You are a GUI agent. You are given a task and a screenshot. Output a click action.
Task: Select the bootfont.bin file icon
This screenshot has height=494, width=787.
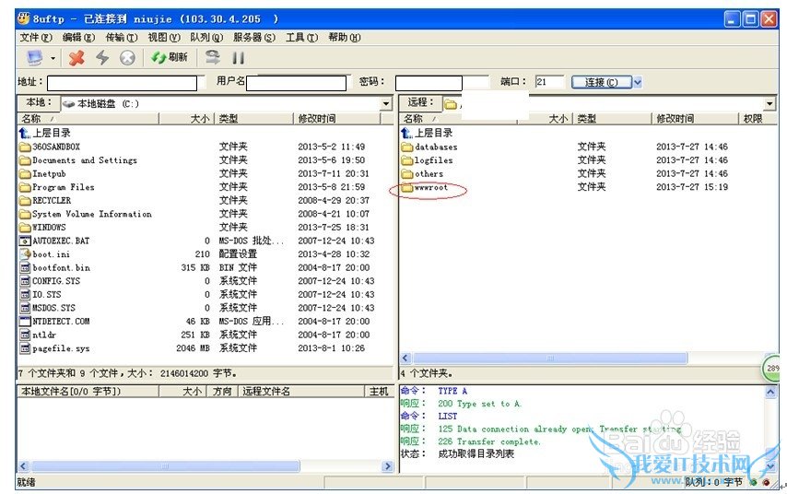(25, 267)
